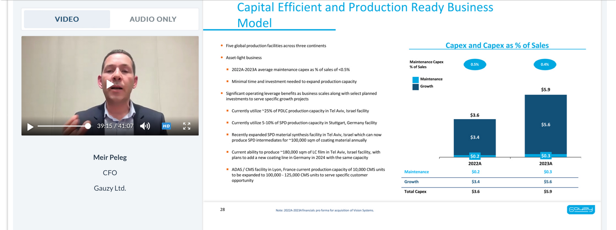The image size is (616, 230).
Task: Play the video from control bar
Action: click(30, 127)
